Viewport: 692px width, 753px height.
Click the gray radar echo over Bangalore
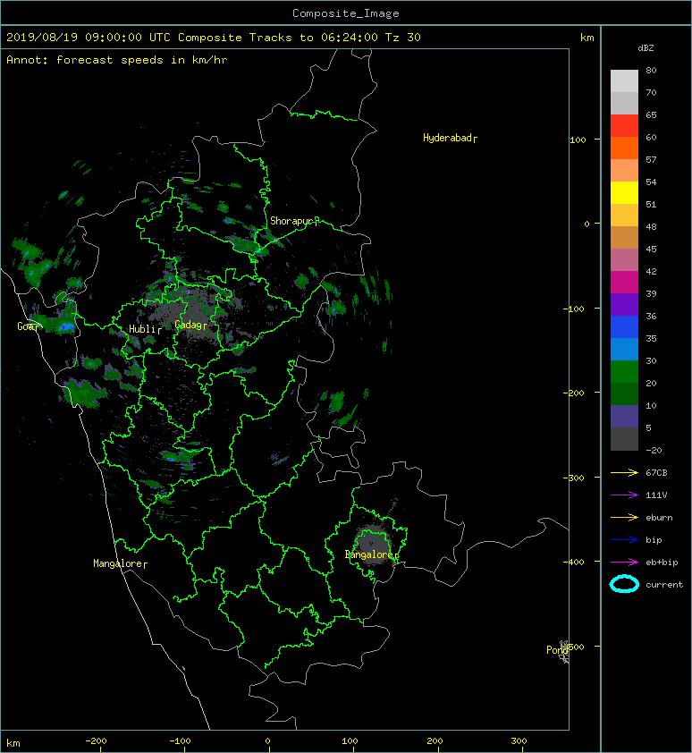[x=372, y=542]
